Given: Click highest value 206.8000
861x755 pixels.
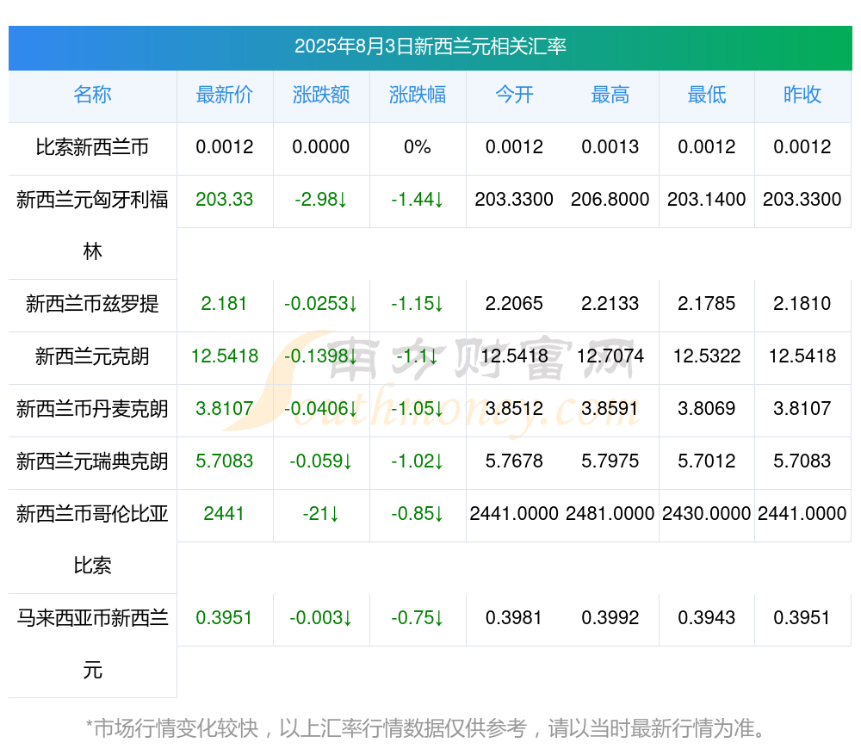Looking at the screenshot, I should coord(610,199).
